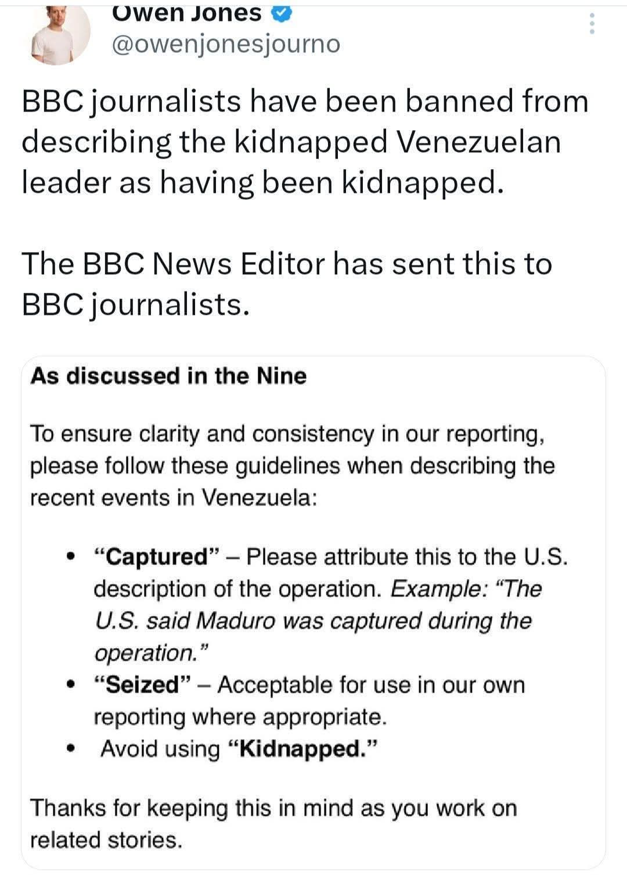Open Owen Jones's profile avatar picture

pyautogui.click(x=59, y=35)
